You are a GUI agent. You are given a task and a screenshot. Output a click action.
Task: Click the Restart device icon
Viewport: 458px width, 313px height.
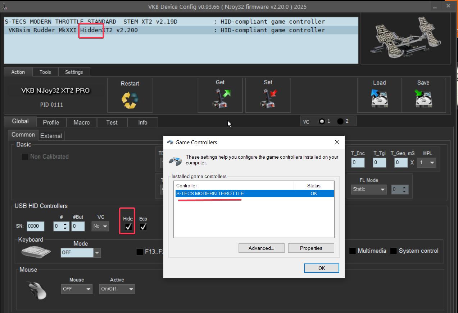click(130, 101)
